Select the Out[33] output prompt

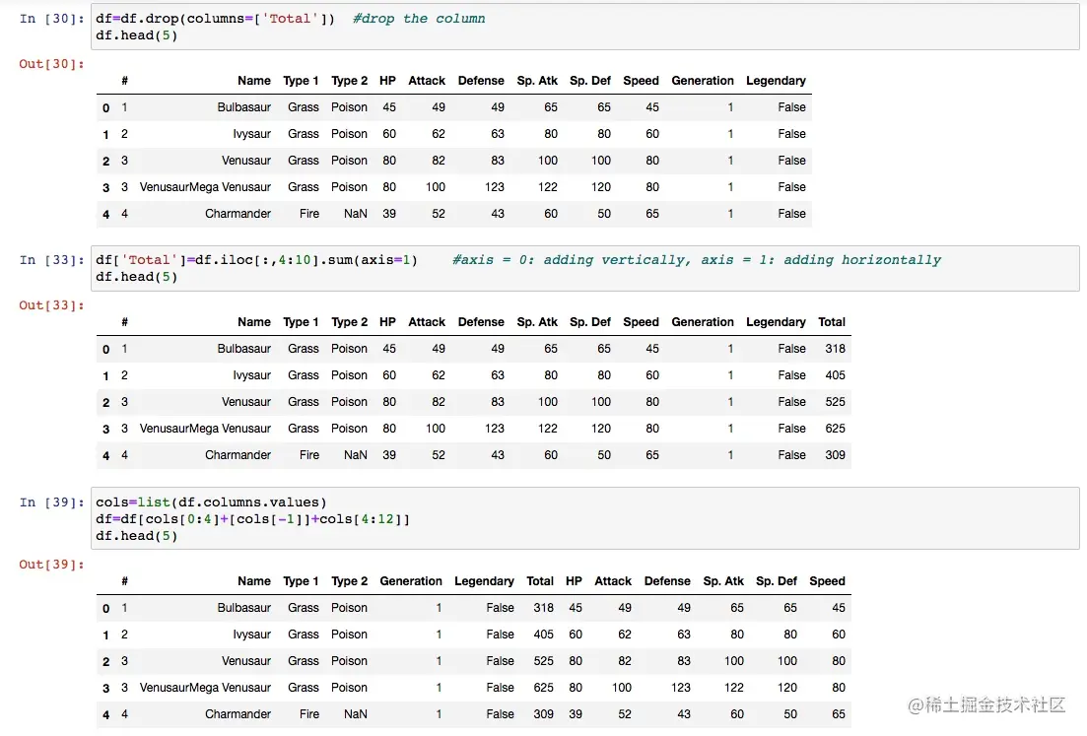click(51, 305)
